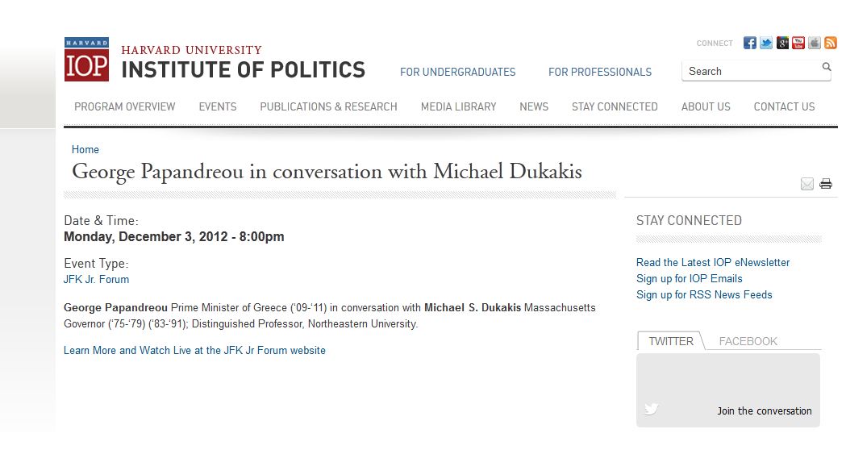Open the Google Plus icon
The width and height of the screenshot is (846, 450).
(x=782, y=44)
